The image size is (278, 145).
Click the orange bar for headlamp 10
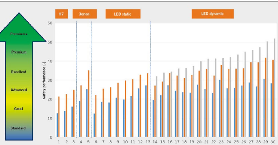(125, 109)
